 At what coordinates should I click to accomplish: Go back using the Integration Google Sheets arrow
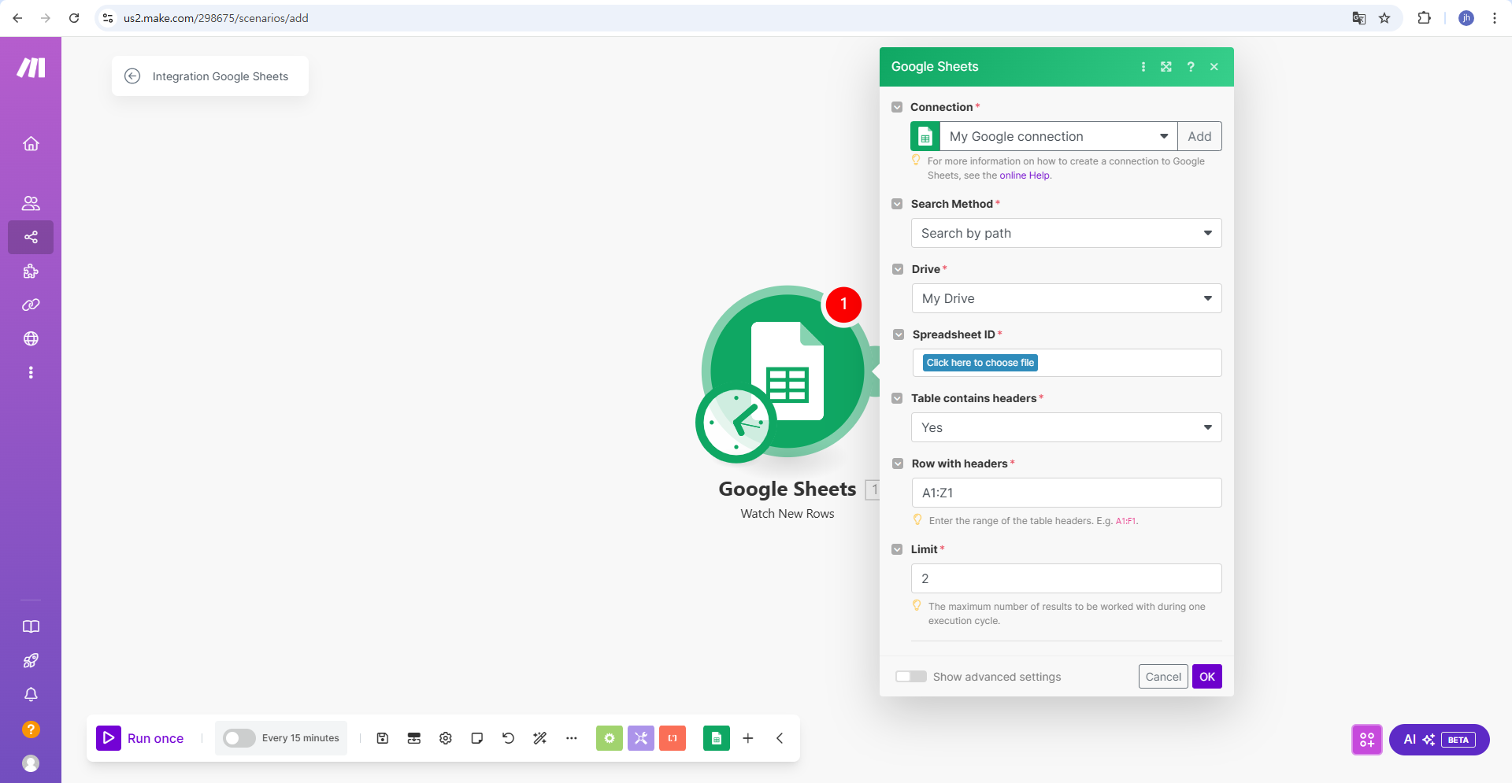(132, 76)
